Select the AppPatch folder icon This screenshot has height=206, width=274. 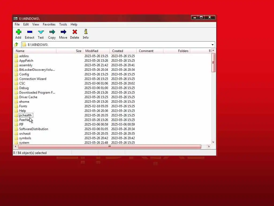[16, 60]
